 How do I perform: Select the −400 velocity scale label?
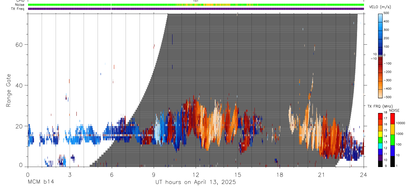387,89
